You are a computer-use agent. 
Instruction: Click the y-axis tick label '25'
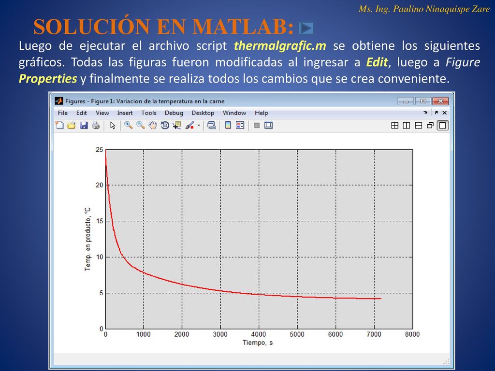tap(100, 150)
